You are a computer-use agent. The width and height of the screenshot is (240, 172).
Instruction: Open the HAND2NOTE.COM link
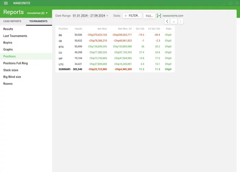click(173, 16)
